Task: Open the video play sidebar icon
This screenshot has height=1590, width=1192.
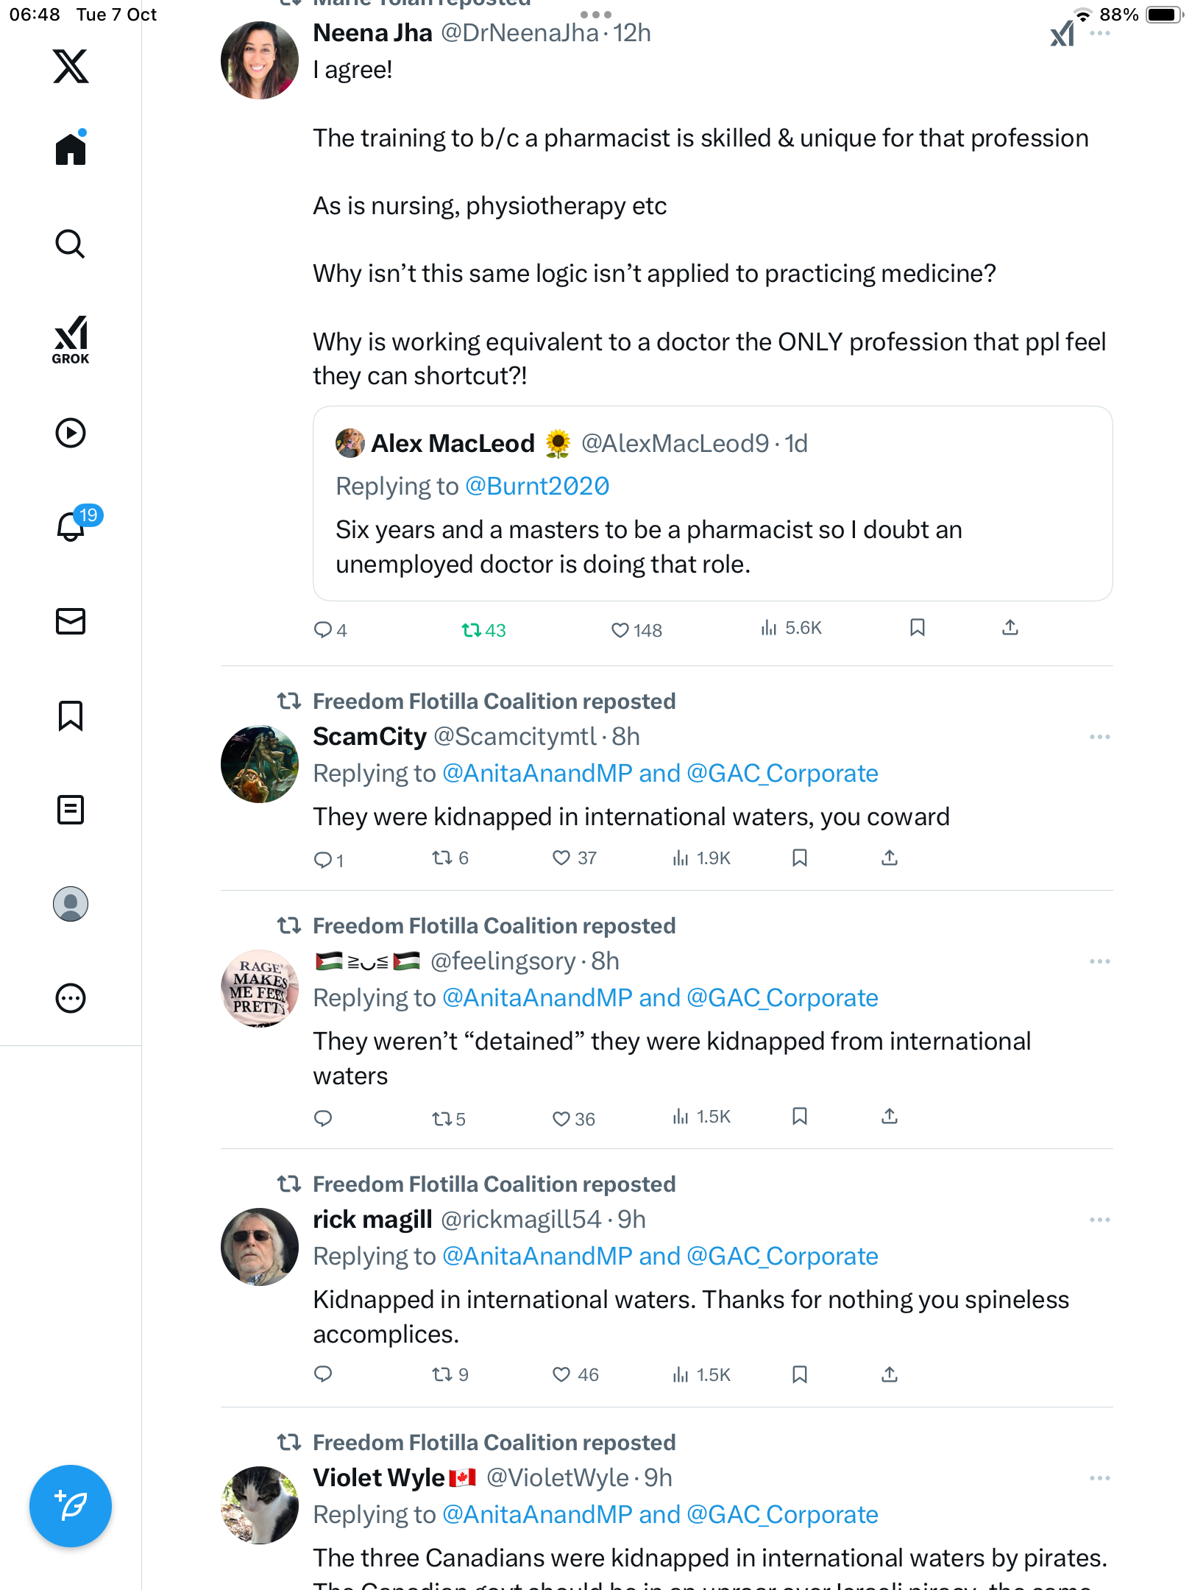Action: pos(71,433)
